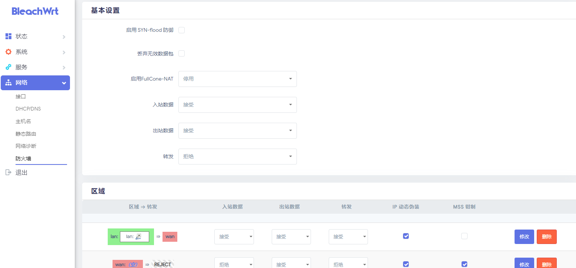Enable the SYN-flood 防御 checkbox

coord(181,30)
